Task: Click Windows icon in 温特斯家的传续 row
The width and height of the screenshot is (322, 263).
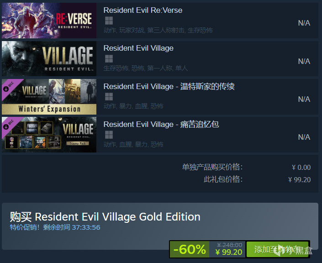Action: click(109, 97)
